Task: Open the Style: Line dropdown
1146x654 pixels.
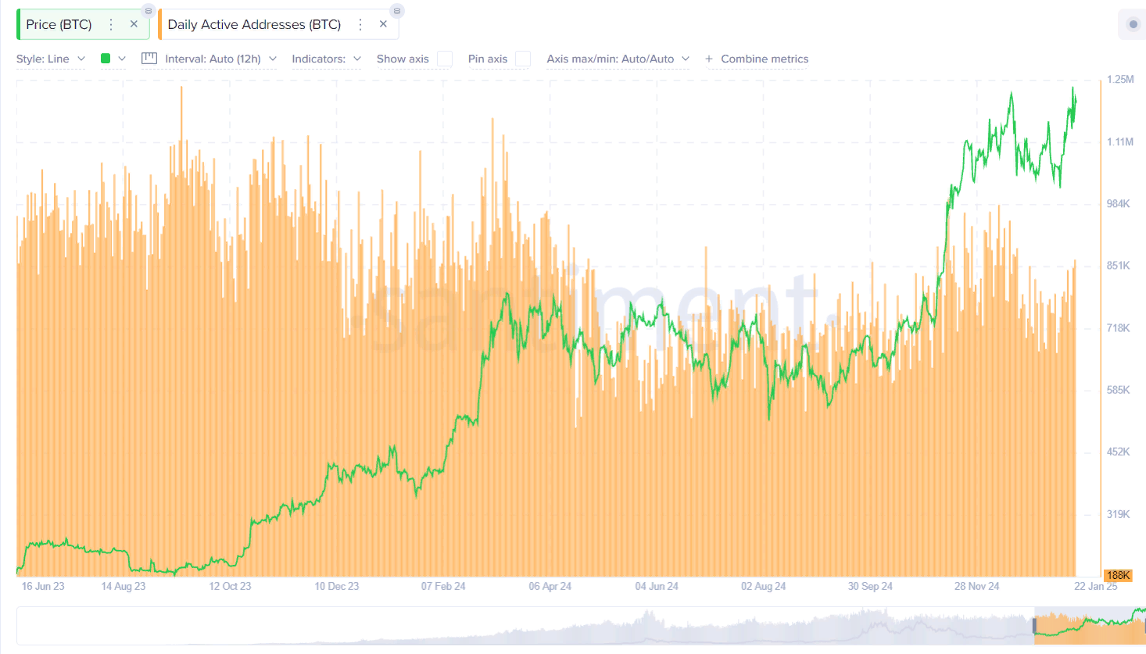Action: [51, 59]
